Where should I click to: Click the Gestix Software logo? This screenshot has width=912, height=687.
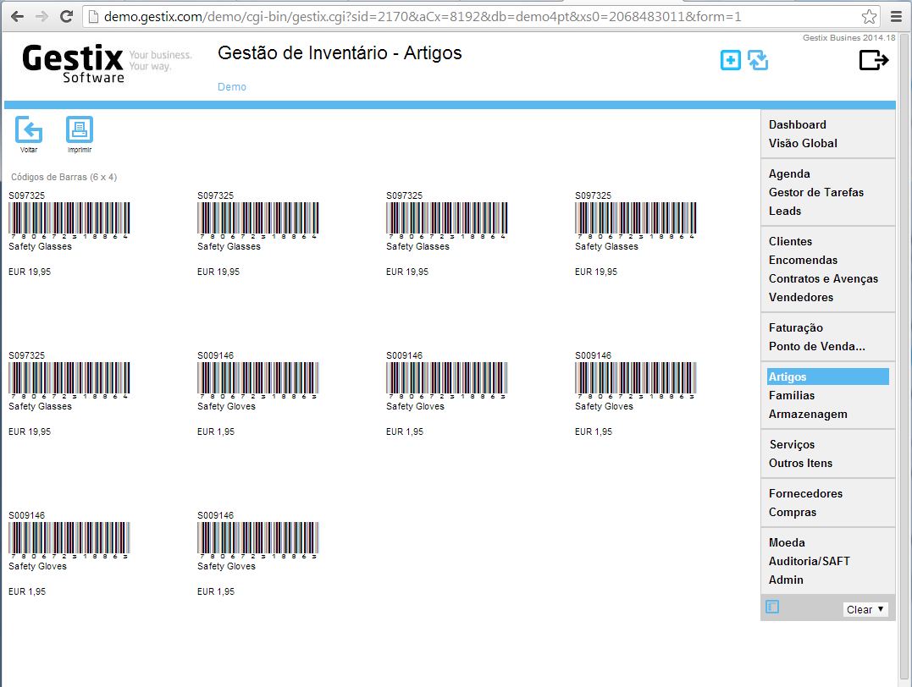[x=74, y=64]
